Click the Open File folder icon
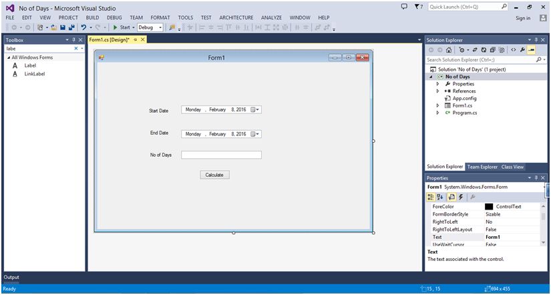Screen dimensions: 551x295 (x=54, y=27)
